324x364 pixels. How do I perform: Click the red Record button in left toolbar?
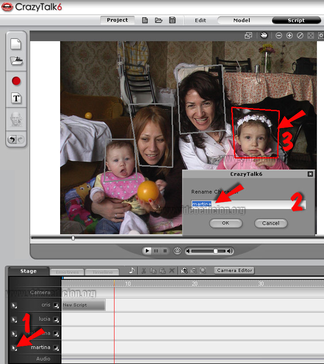click(16, 81)
